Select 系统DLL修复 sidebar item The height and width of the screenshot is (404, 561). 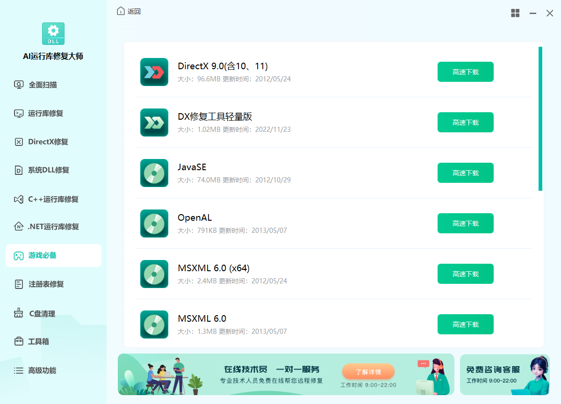(49, 170)
